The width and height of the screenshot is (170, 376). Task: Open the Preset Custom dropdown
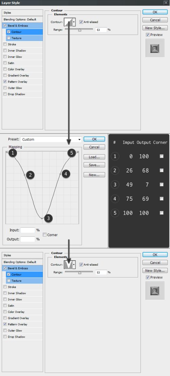[x=51, y=139]
